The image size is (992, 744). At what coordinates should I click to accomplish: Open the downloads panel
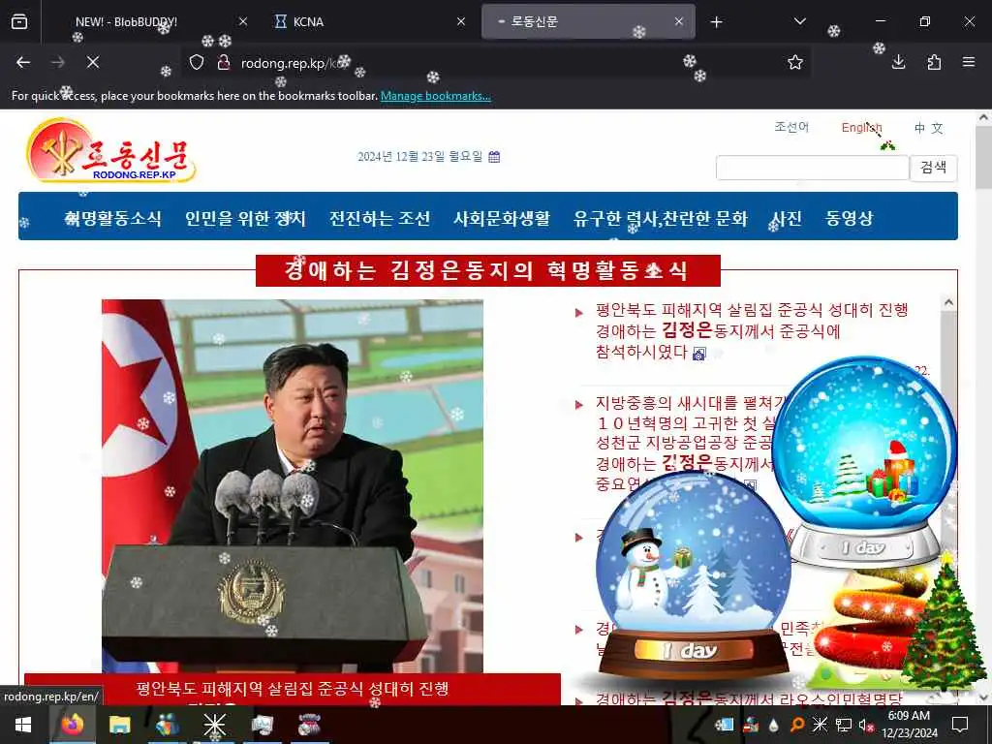coord(898,62)
